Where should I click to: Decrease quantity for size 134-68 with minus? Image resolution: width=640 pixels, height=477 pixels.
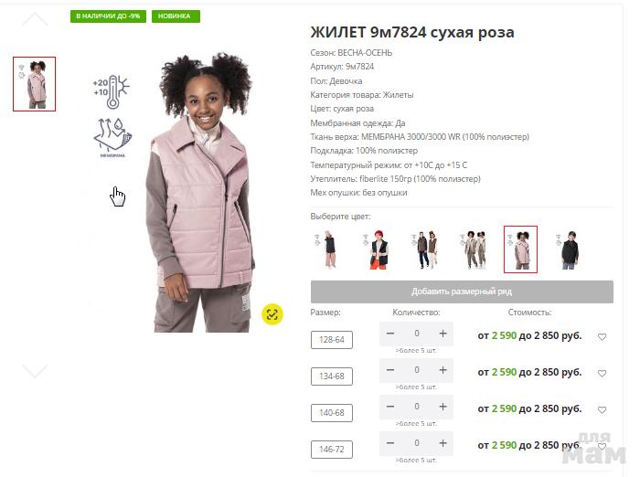[x=390, y=370]
